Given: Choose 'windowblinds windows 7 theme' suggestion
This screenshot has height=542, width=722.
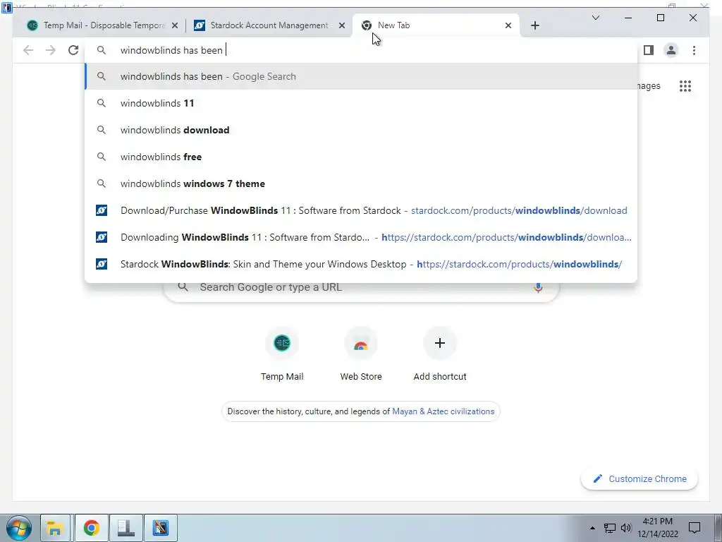Looking at the screenshot, I should click(x=361, y=183).
